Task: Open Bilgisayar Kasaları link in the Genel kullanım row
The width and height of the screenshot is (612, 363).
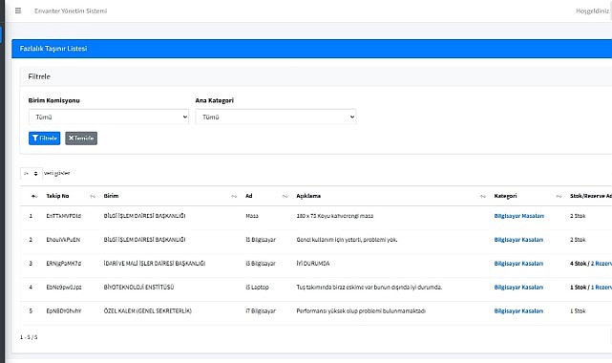Action: point(518,240)
